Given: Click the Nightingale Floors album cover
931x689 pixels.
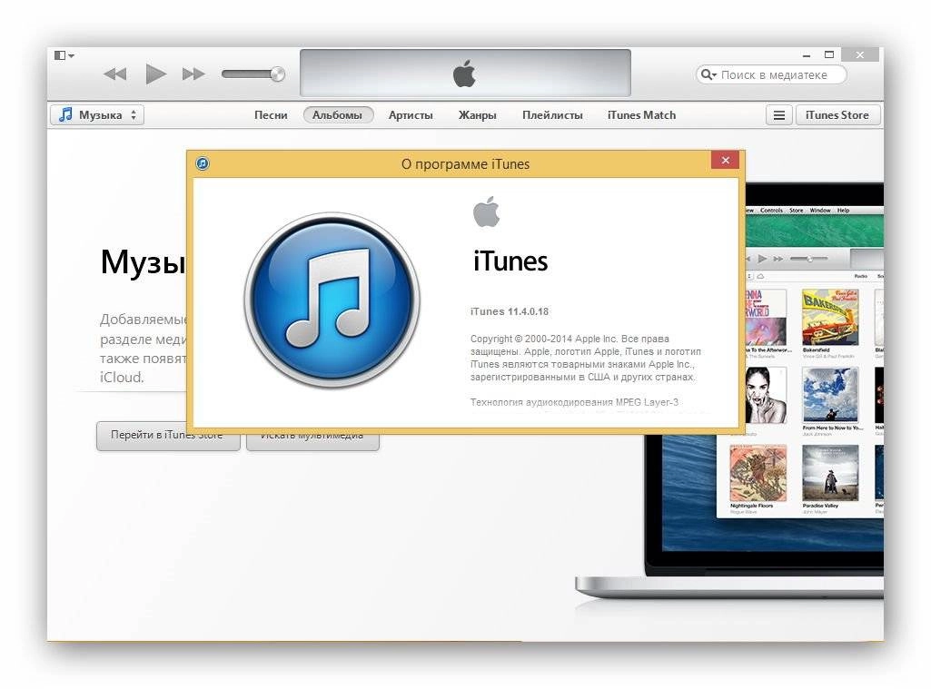Looking at the screenshot, I should [758, 473].
